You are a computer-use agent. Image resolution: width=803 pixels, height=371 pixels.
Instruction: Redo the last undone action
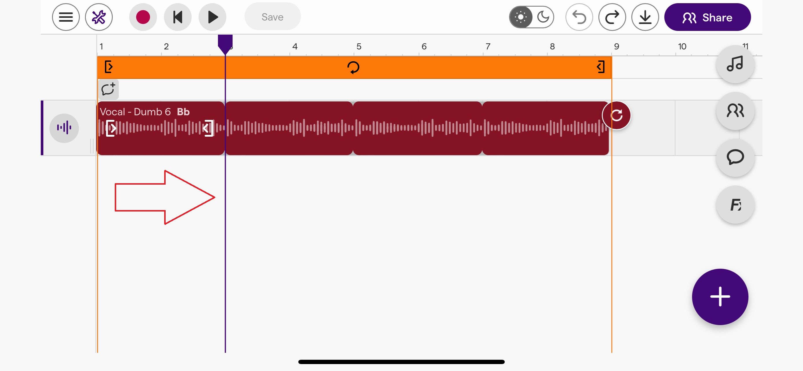click(612, 17)
